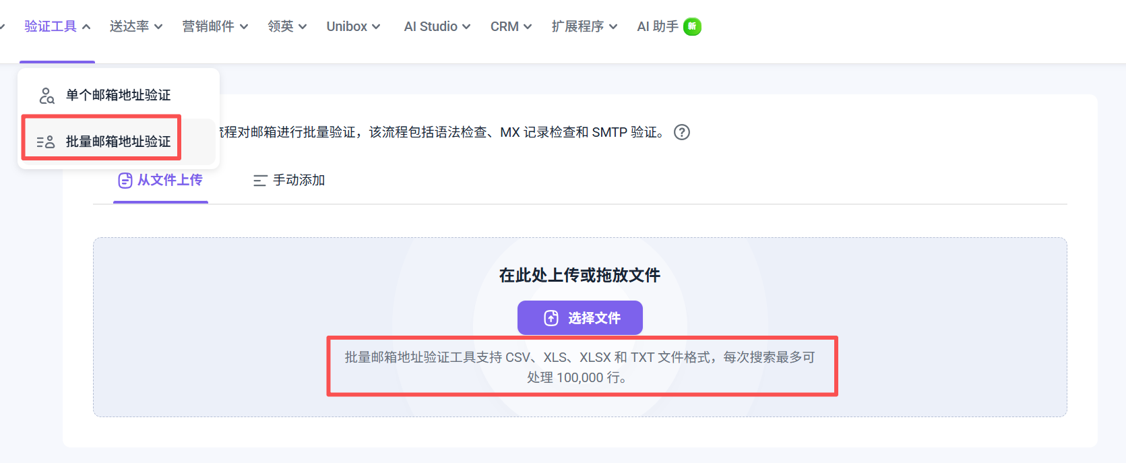This screenshot has width=1126, height=463.
Task: Click the single email verification person icon
Action: pyautogui.click(x=46, y=96)
